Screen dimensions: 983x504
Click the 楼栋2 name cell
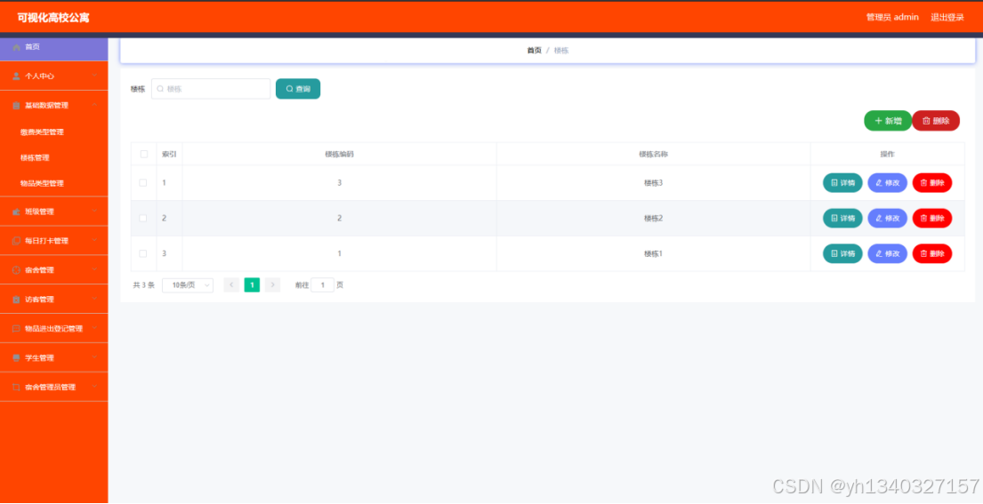click(x=653, y=218)
